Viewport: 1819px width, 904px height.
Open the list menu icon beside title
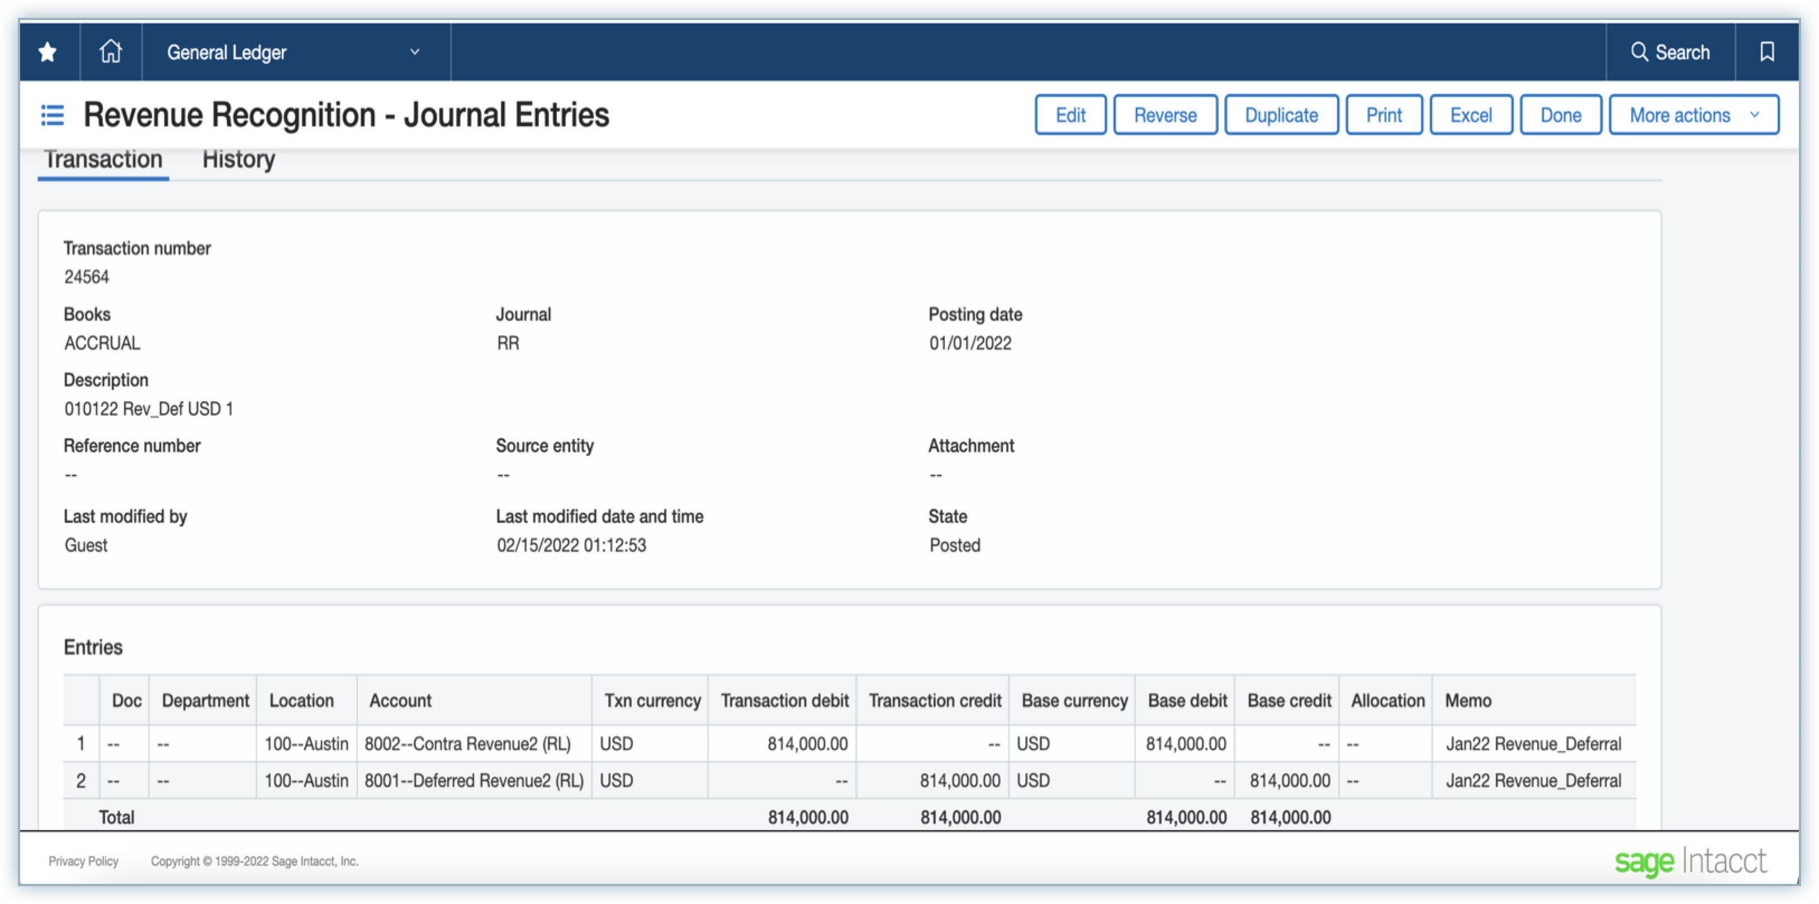[52, 115]
